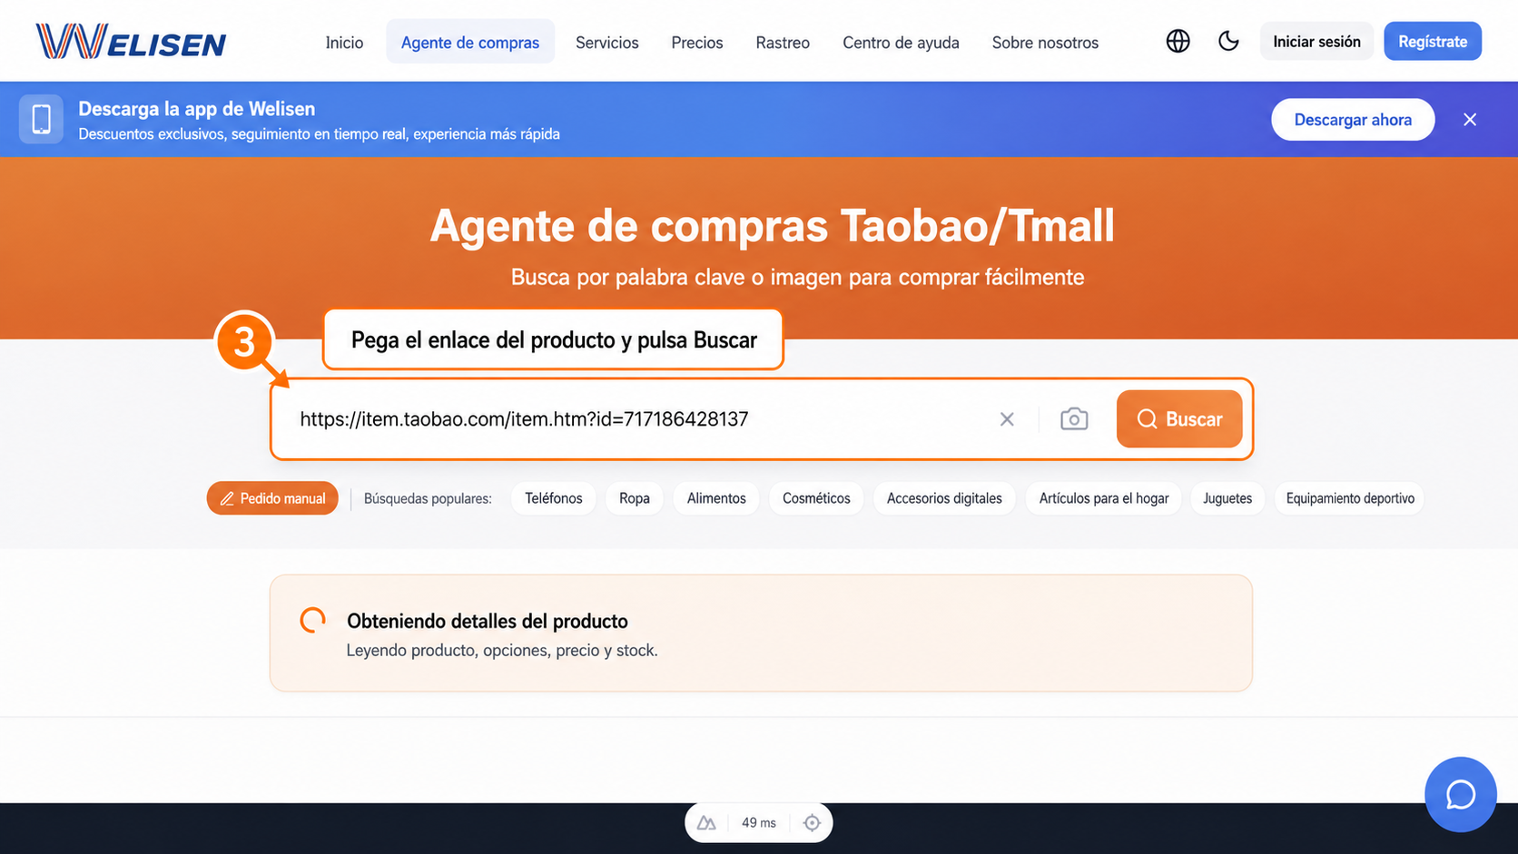This screenshot has width=1518, height=854.
Task: Select the Teléfonos popular search
Action: (554, 498)
